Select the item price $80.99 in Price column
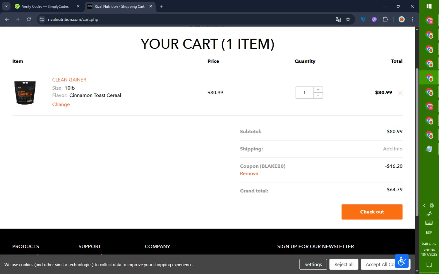This screenshot has height=274, width=439. coord(215,93)
